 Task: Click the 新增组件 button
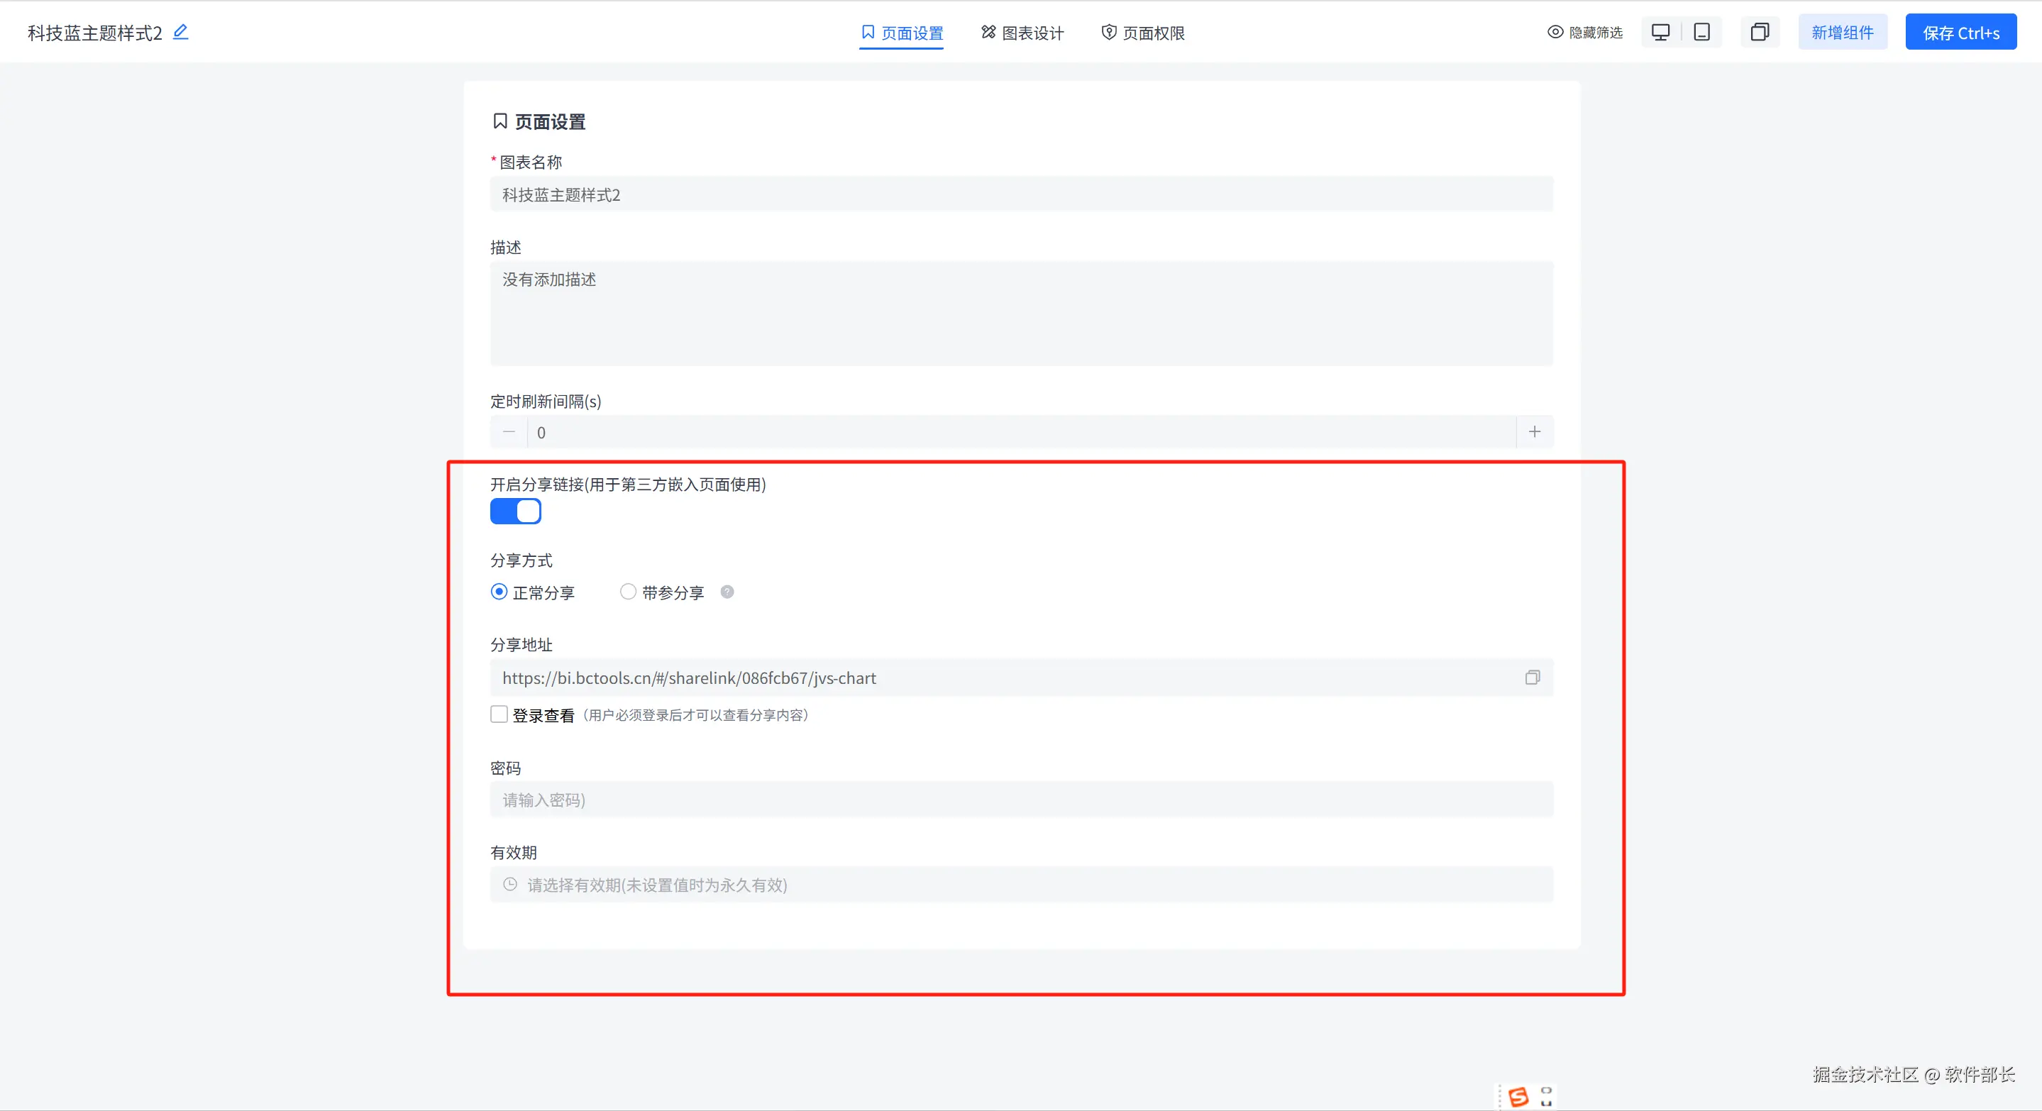pyautogui.click(x=1842, y=33)
